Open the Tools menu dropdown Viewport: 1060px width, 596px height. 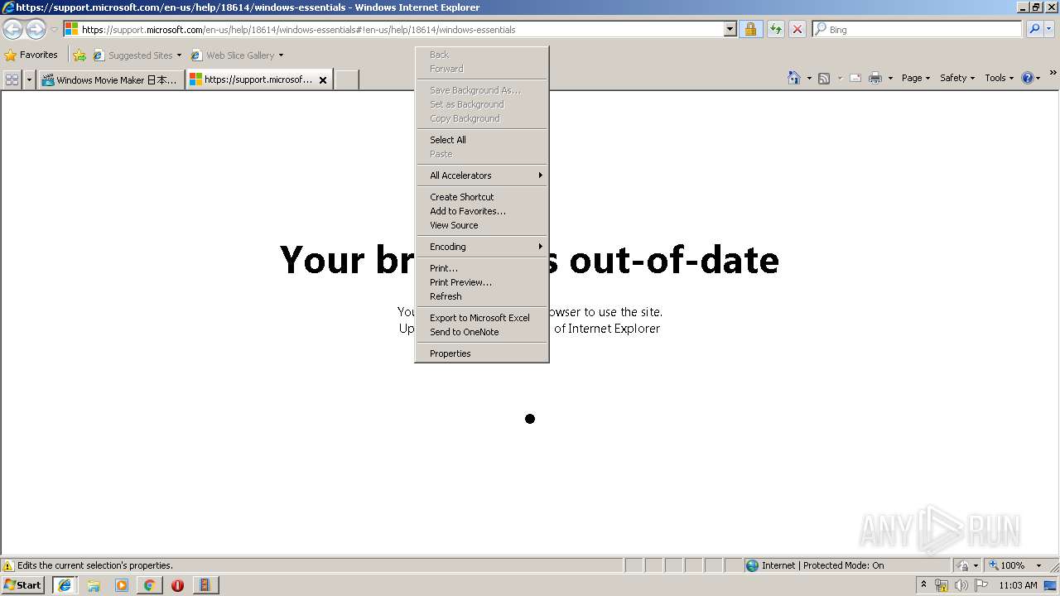[999, 78]
